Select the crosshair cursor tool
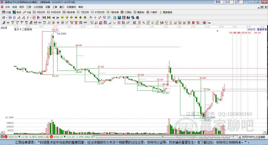Image resolution: width=268 pixels, height=145 pixels. [95, 18]
